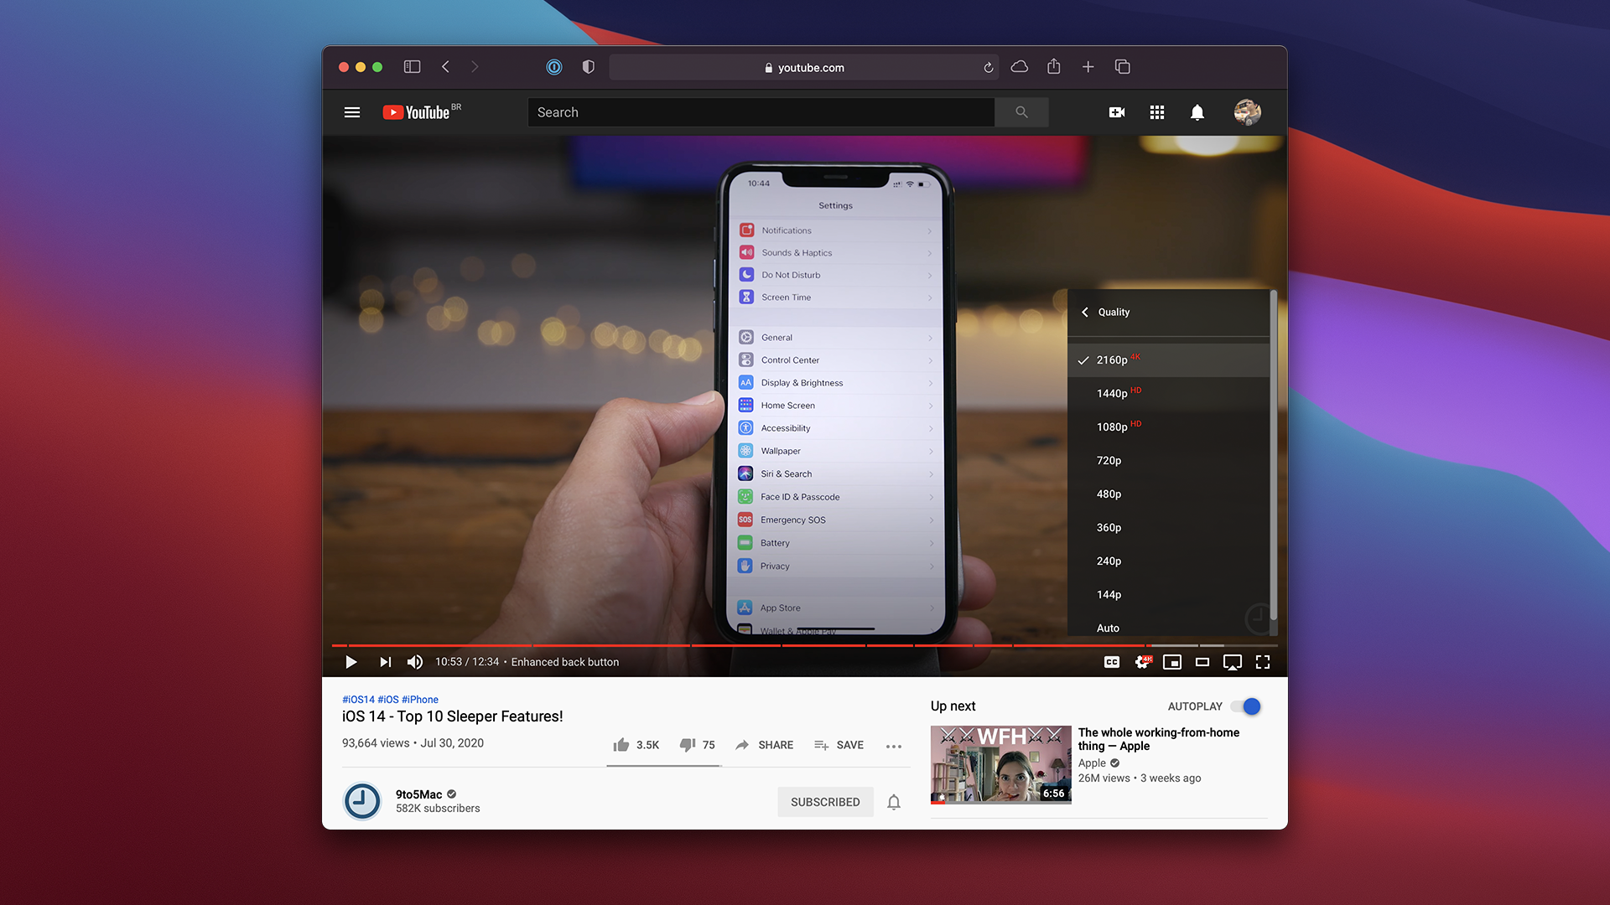Click the 'Up next' Apple WFH thumbnail

pyautogui.click(x=999, y=763)
